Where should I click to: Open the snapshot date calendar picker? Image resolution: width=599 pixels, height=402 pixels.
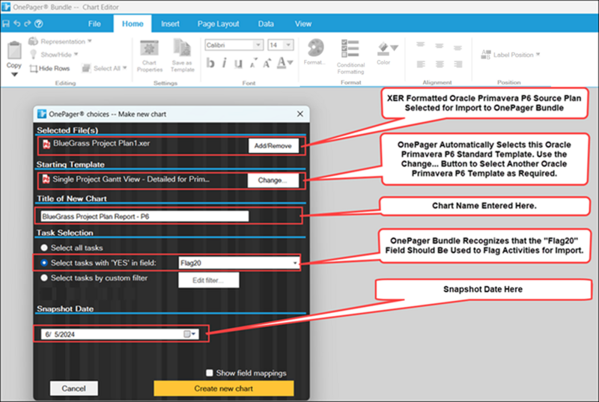tap(190, 334)
